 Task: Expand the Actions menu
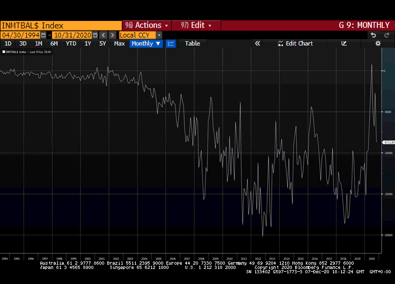pyautogui.click(x=147, y=25)
